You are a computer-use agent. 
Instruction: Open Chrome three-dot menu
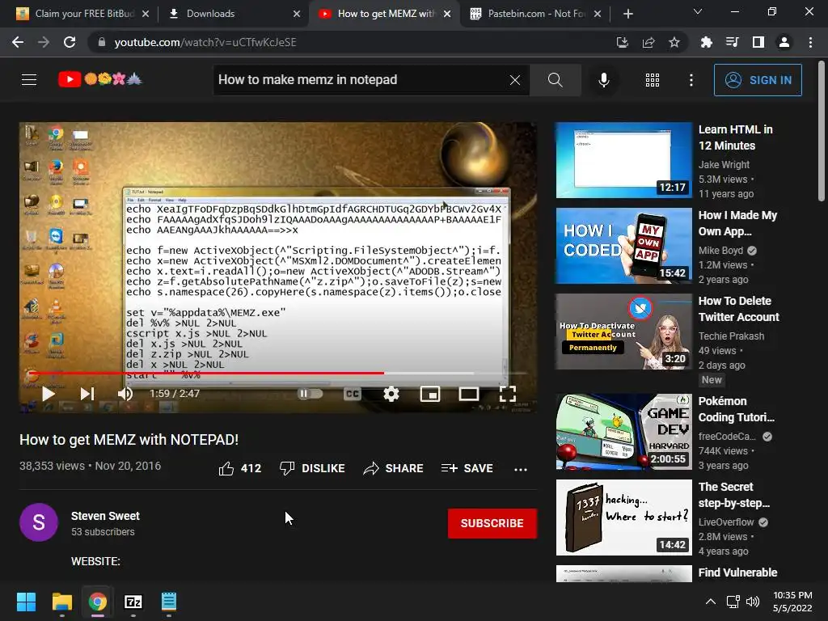point(810,42)
